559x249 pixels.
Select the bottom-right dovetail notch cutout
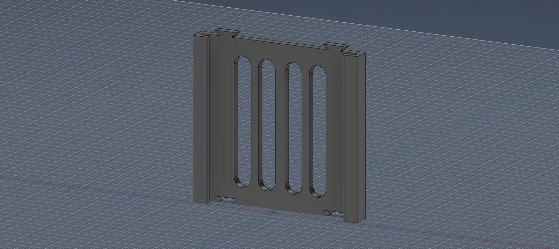click(x=333, y=214)
